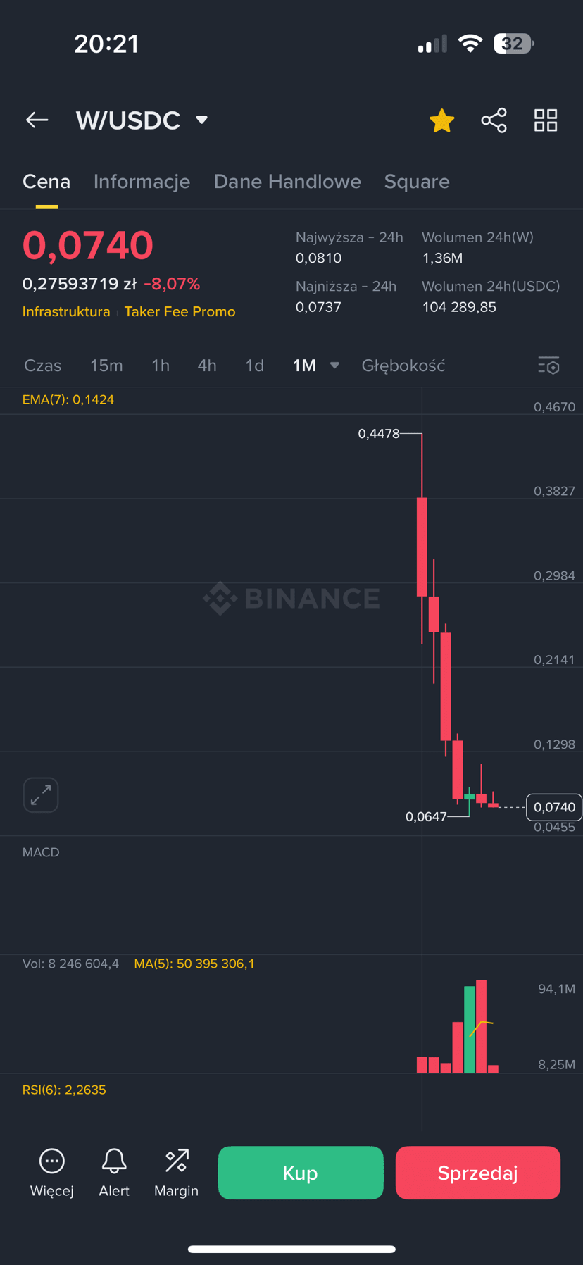Switch to Informacje tab
583x1265 pixels.
click(142, 182)
